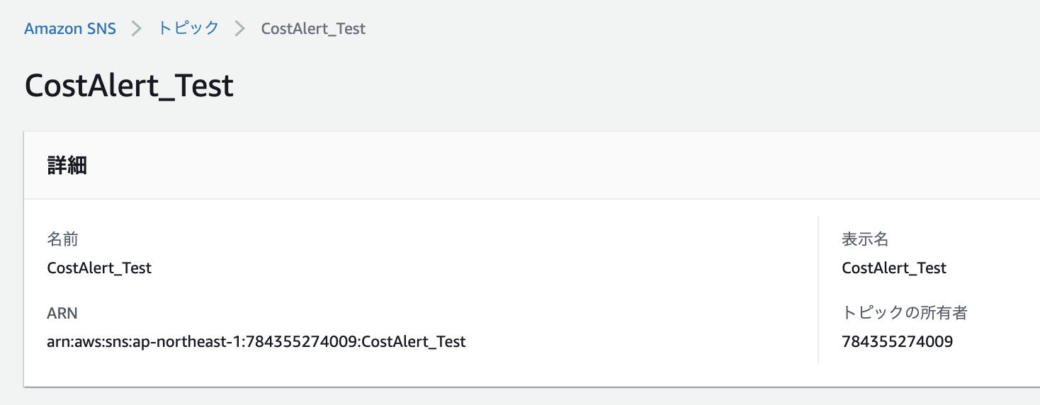Select the CostAlert_Test breadcrumb item
Image resolution: width=1040 pixels, height=405 pixels.
click(x=313, y=29)
